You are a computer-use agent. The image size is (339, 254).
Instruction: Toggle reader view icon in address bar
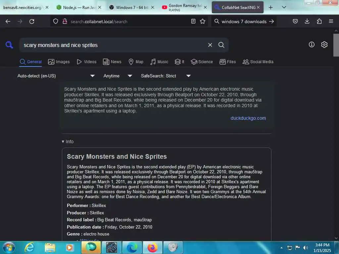pos(193,21)
